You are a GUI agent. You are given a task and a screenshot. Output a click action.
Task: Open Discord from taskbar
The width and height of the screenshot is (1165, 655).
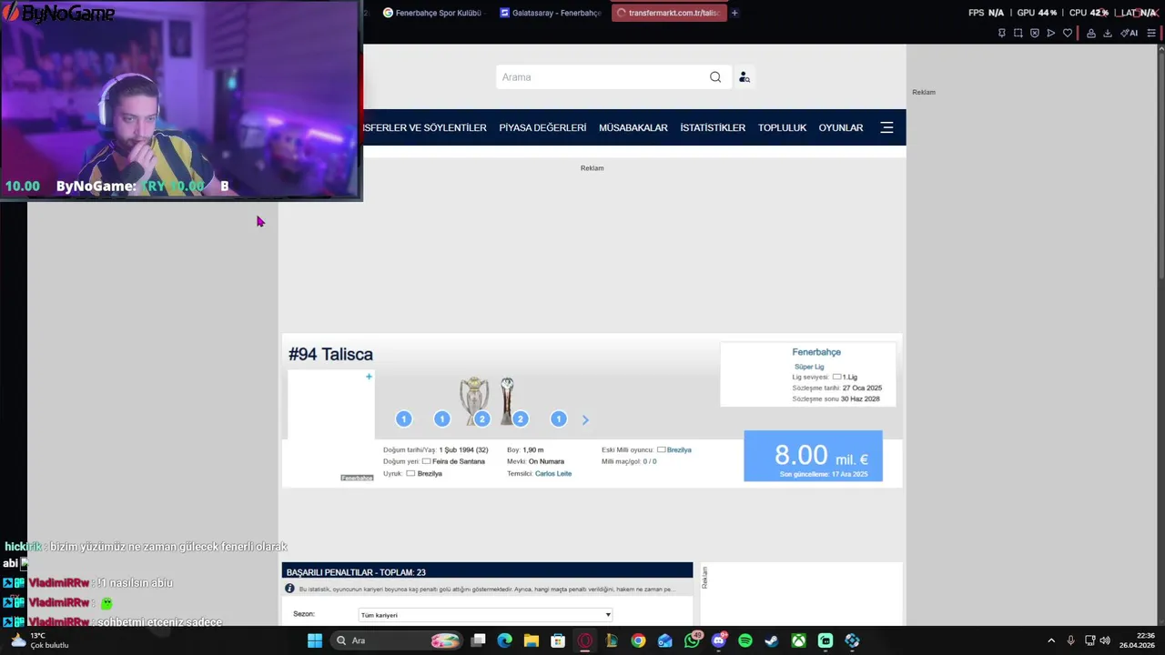tap(718, 640)
